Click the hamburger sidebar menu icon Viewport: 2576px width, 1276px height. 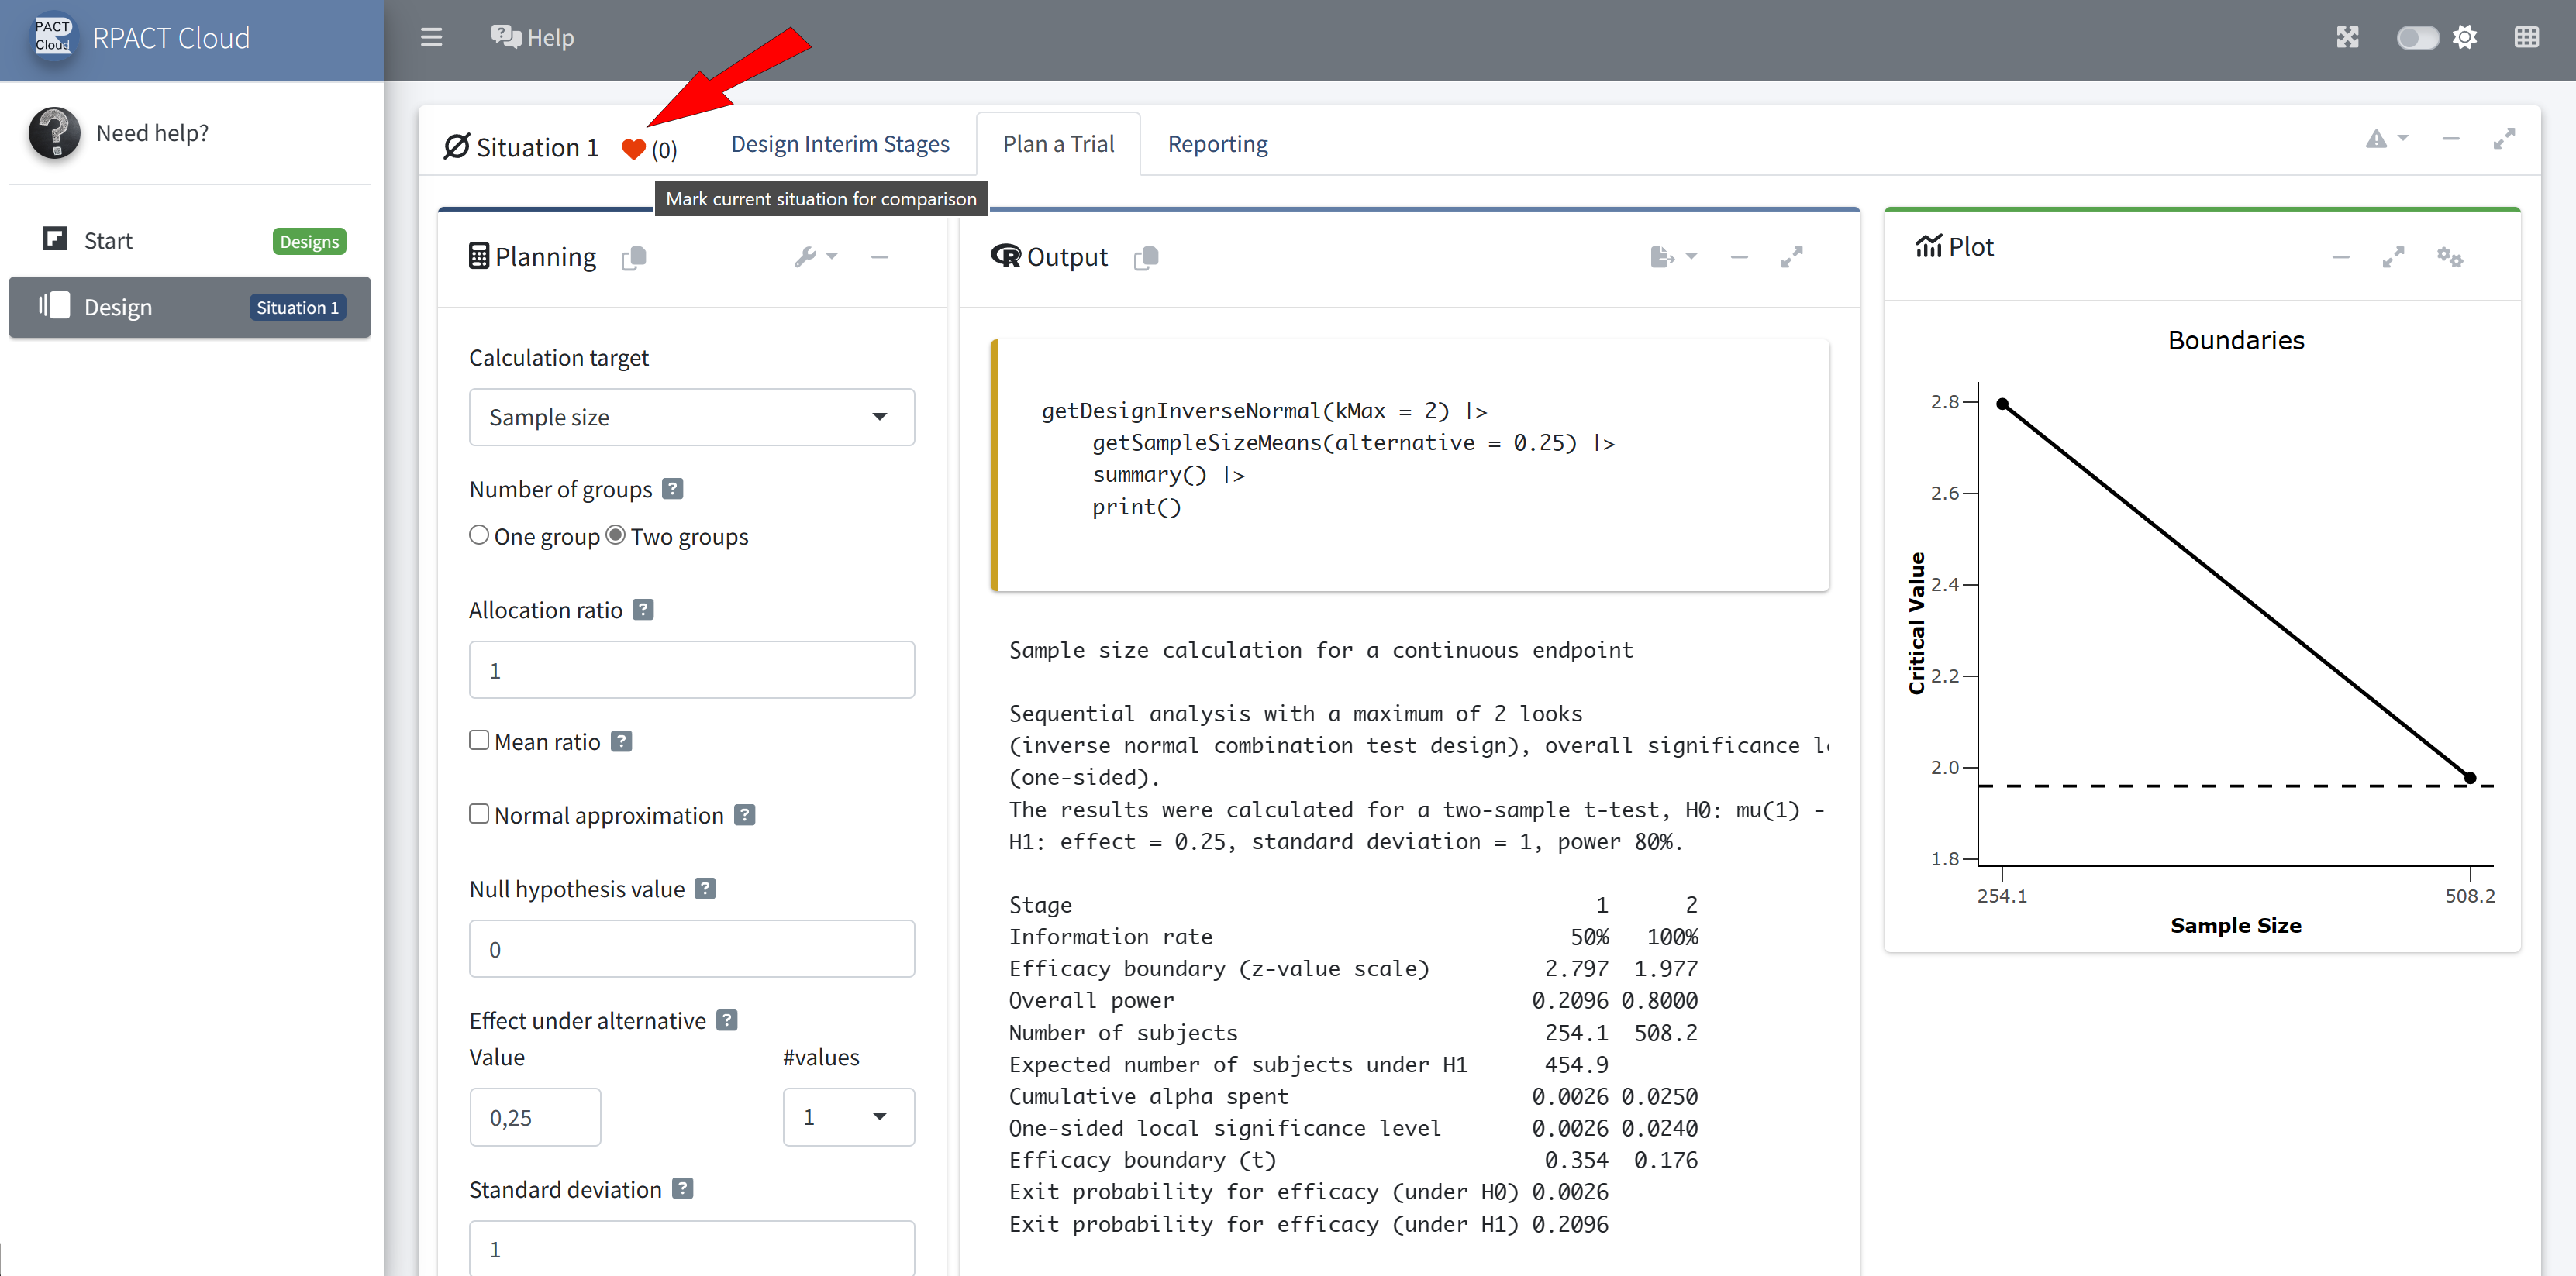click(x=431, y=38)
